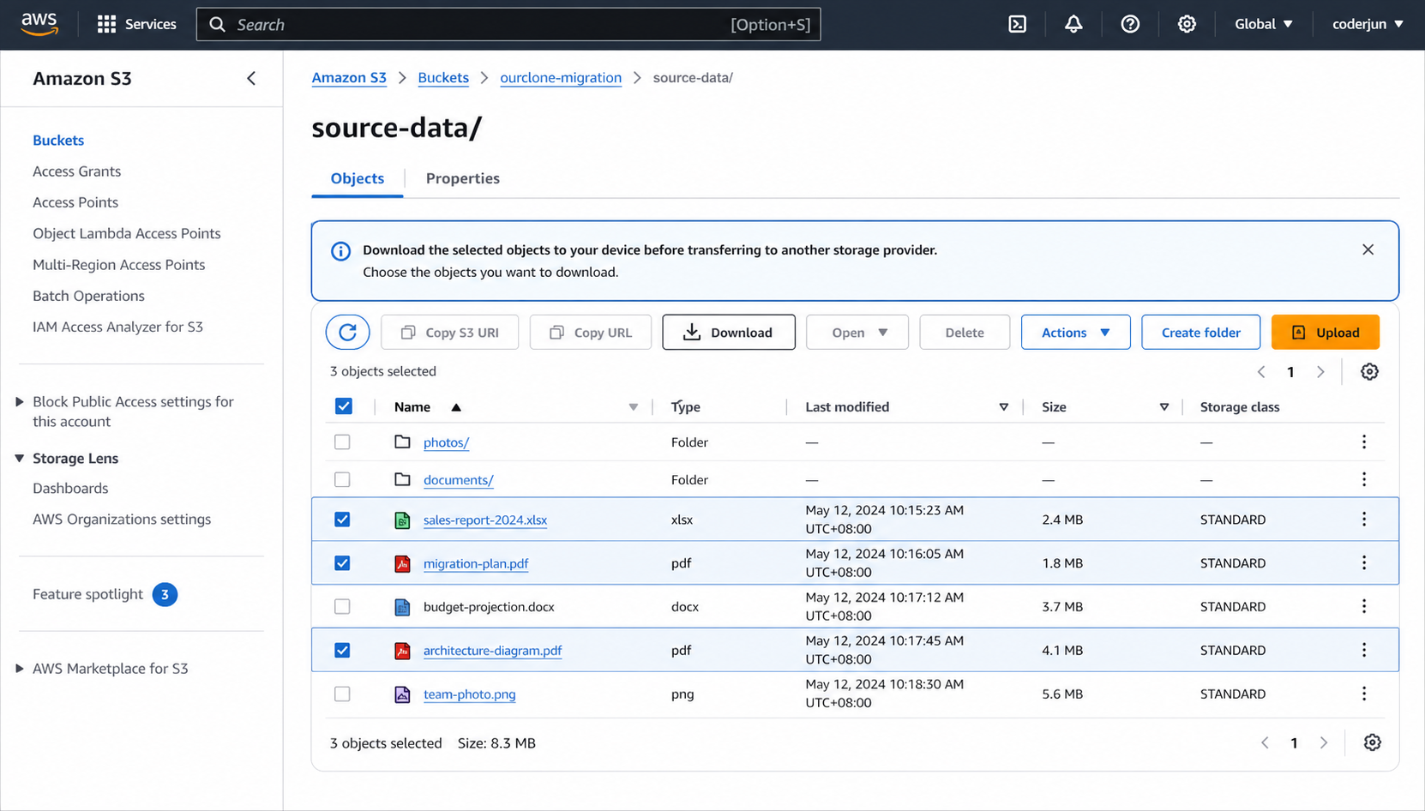Open row actions for documents/ folder
Viewport: 1425px width, 811px height.
(1364, 479)
